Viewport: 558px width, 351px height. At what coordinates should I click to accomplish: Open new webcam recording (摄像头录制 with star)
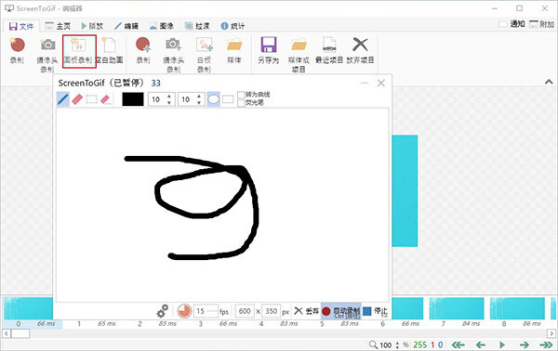pyautogui.click(x=47, y=55)
